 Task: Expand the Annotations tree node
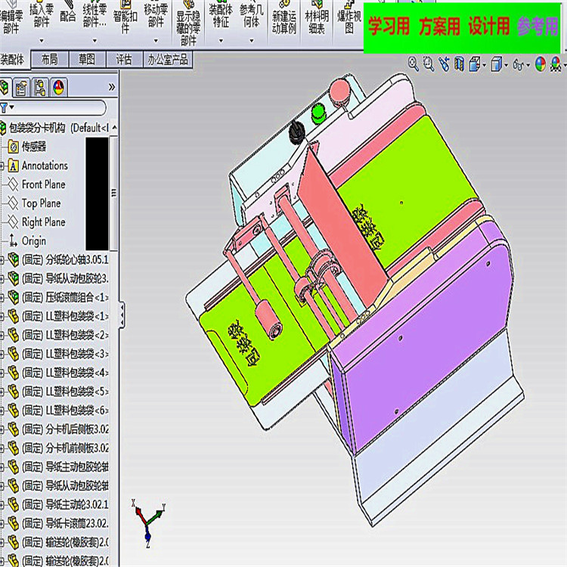coord(2,166)
